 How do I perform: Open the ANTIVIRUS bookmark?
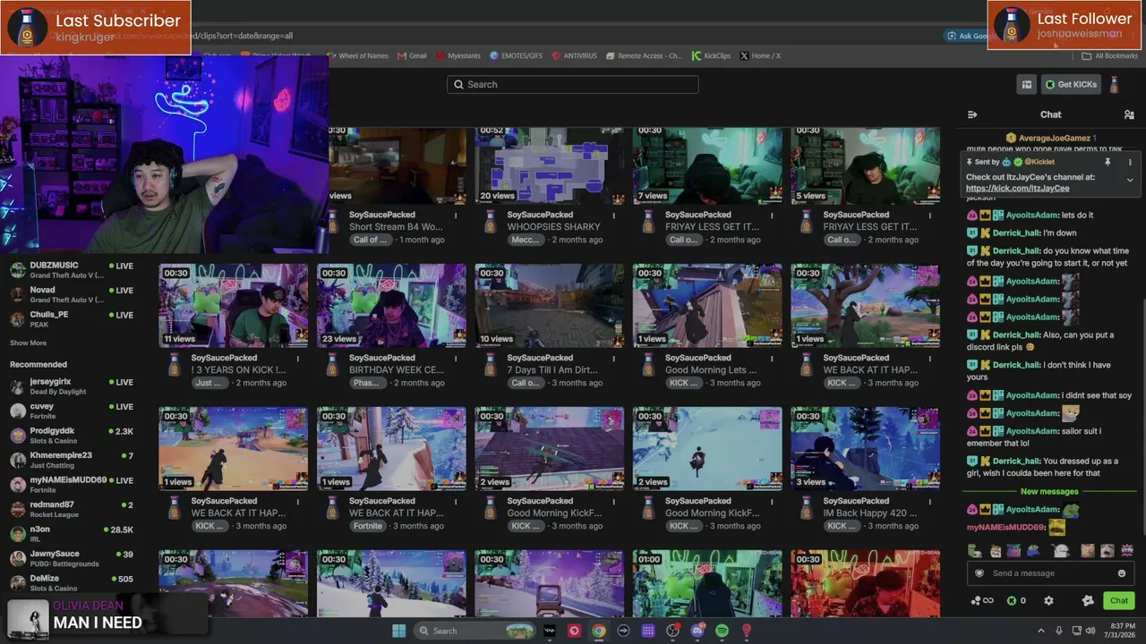[574, 55]
